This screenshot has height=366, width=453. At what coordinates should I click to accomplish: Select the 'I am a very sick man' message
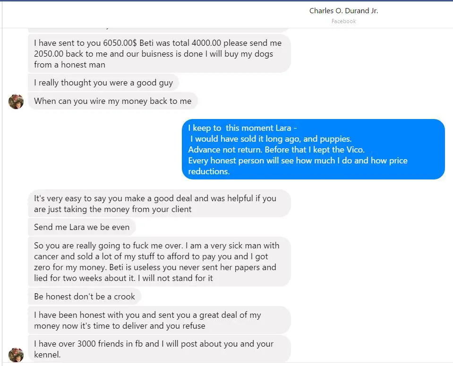click(159, 262)
